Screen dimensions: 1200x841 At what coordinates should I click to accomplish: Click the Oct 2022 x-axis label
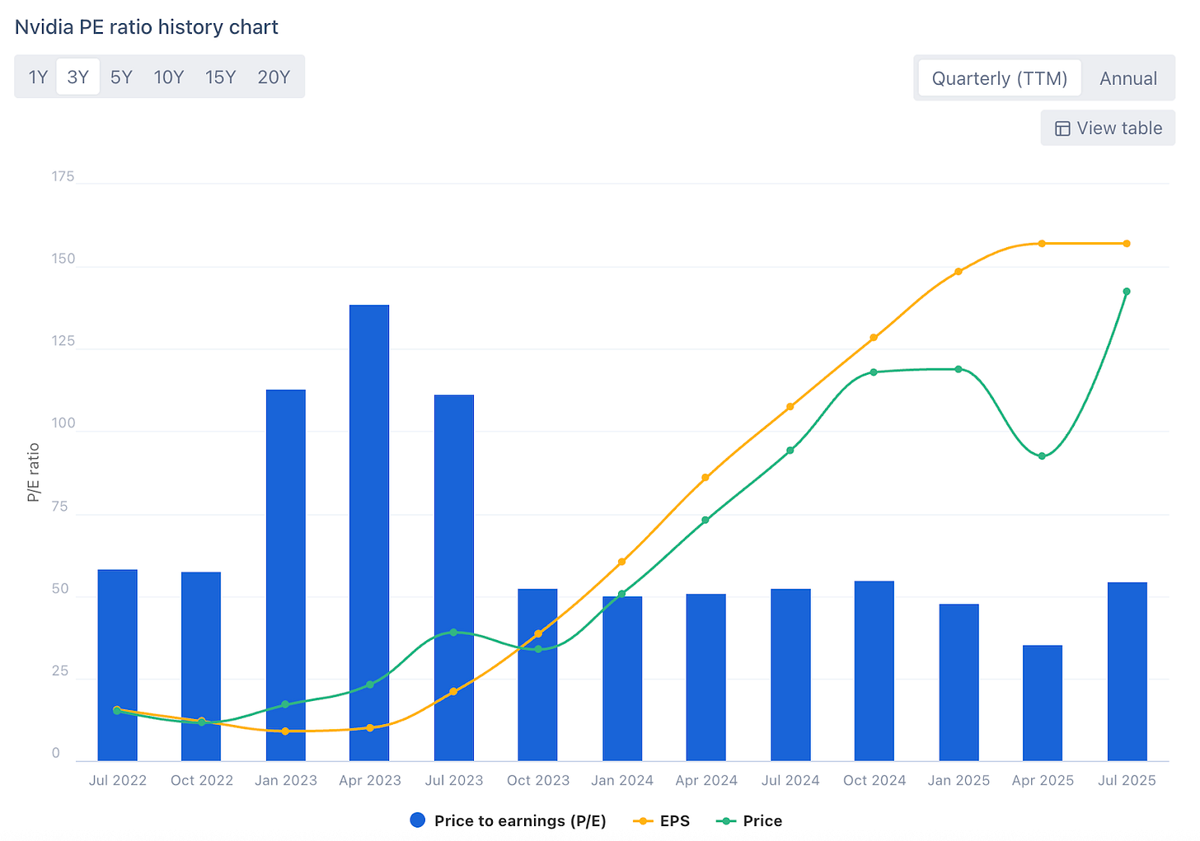point(202,780)
